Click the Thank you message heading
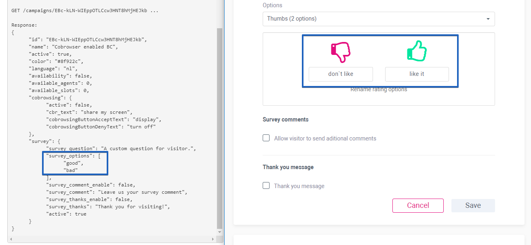 coord(288,167)
